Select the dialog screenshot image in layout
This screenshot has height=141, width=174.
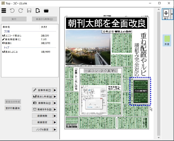pos(94,99)
